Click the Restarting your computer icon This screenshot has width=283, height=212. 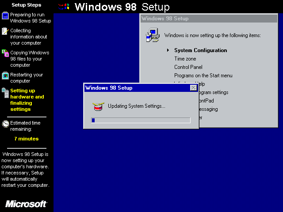(5, 76)
